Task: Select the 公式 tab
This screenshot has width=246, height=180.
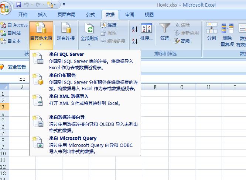Action: 90,15
